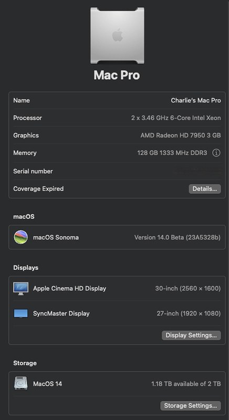Click the computer name Charlie's Mac Pro
The image size is (229, 420).
pyautogui.click(x=196, y=100)
